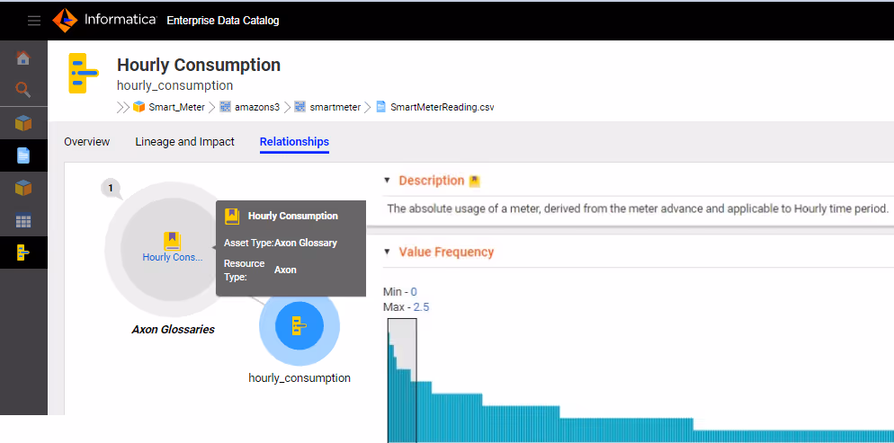This screenshot has height=443, width=894.
Task: Click the selected range box on histogram
Action: [403, 380]
